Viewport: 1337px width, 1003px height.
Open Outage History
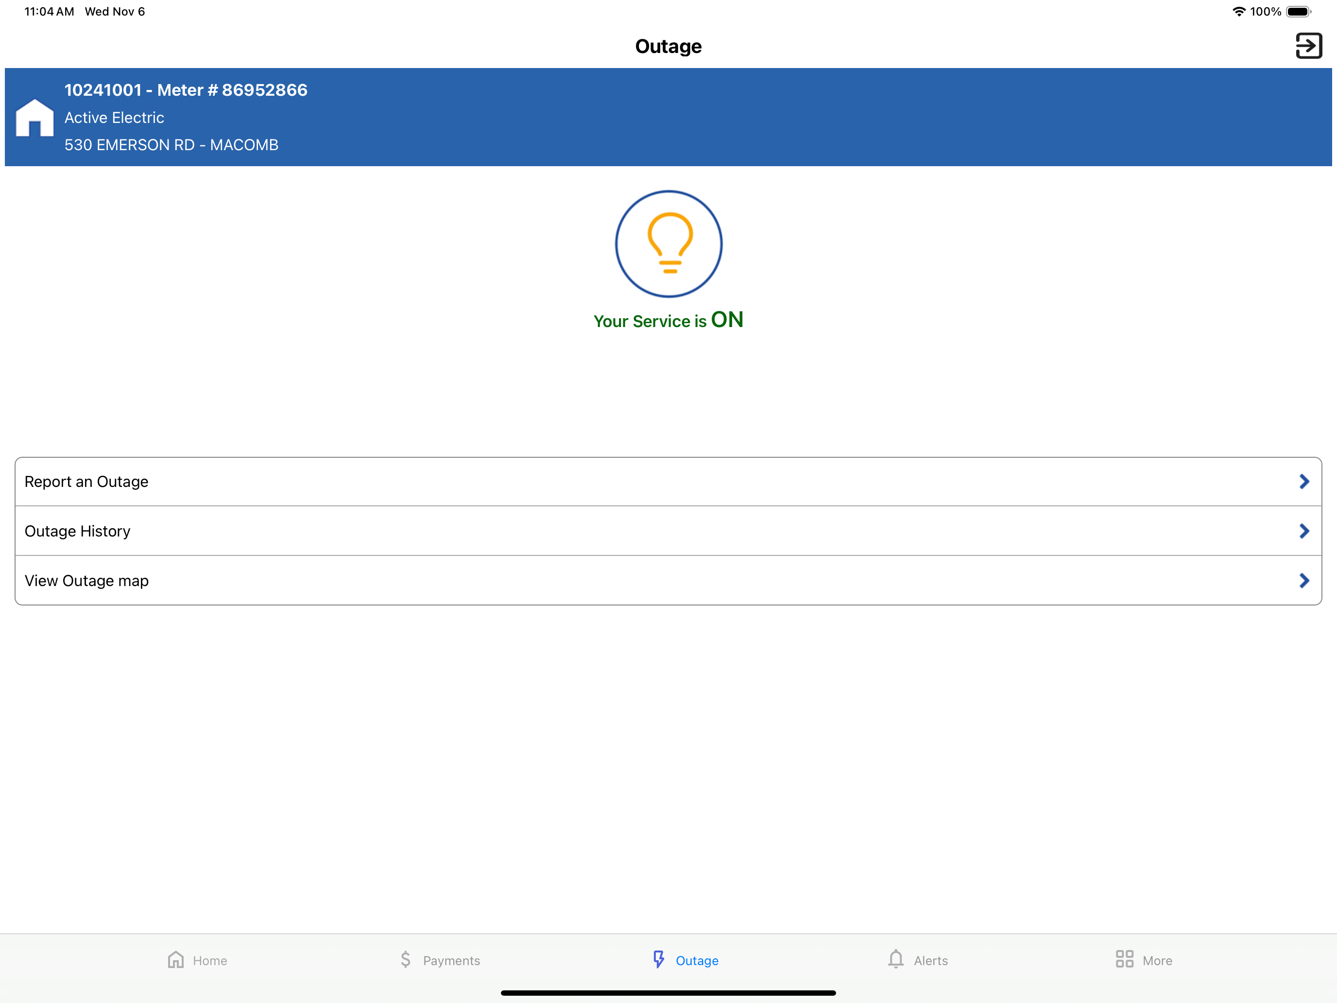click(x=668, y=532)
